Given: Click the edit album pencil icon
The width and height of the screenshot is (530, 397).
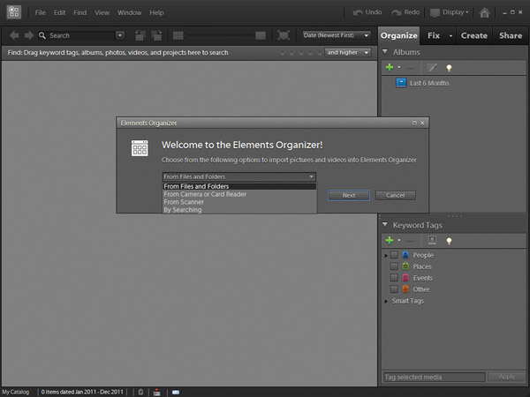Looking at the screenshot, I should (432, 68).
